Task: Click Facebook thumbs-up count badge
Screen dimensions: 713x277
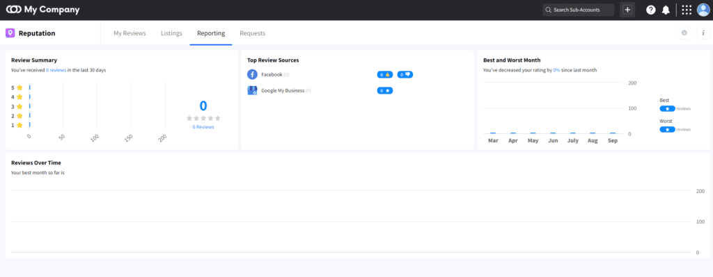Action: click(x=384, y=74)
